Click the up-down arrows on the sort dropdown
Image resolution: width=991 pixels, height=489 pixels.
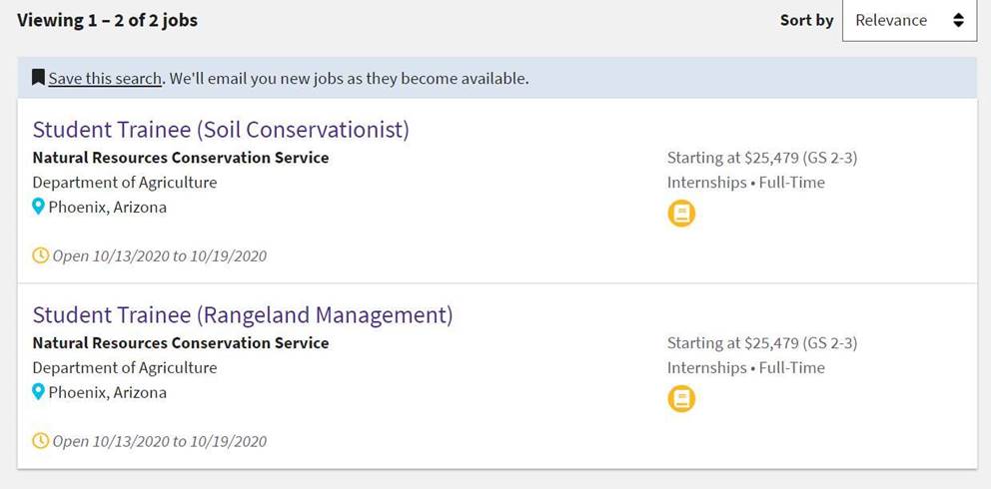click(958, 20)
